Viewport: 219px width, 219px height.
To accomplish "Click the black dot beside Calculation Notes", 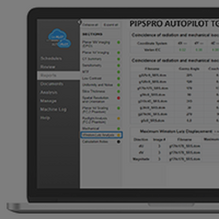I will pos(119,142).
